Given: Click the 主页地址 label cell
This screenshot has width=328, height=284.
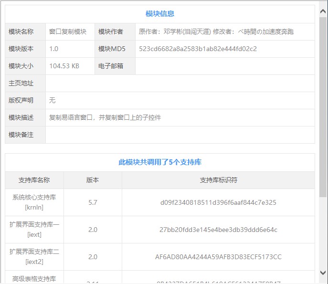Looking at the screenshot, I should pos(25,83).
